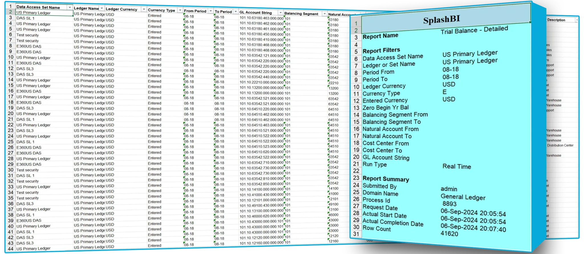Select the Submitted By value admin
Viewport: 584px width, 254px height.
(x=449, y=189)
